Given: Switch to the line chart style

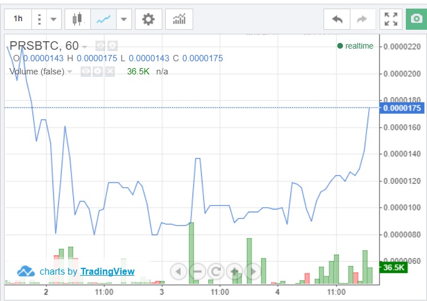Looking at the screenshot, I should tap(103, 19).
